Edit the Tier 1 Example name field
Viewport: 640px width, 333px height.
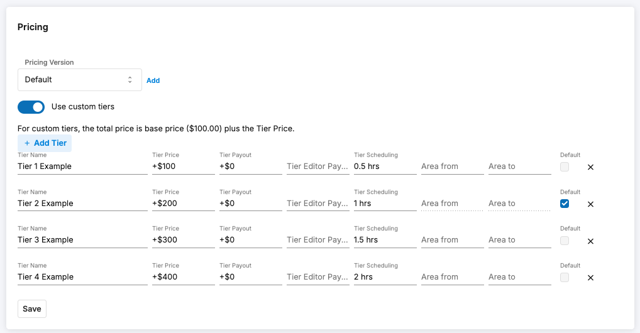pos(82,166)
